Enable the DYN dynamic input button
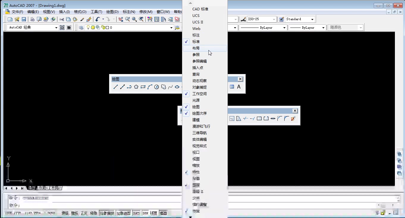 tap(145, 213)
